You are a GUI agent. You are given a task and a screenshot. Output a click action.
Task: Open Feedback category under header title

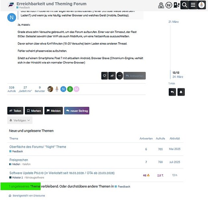tap(23, 8)
